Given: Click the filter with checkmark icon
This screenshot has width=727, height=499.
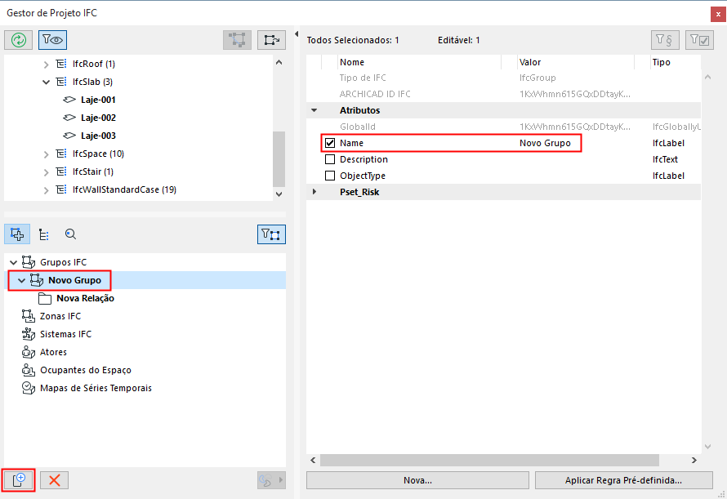Looking at the screenshot, I should click(x=699, y=39).
